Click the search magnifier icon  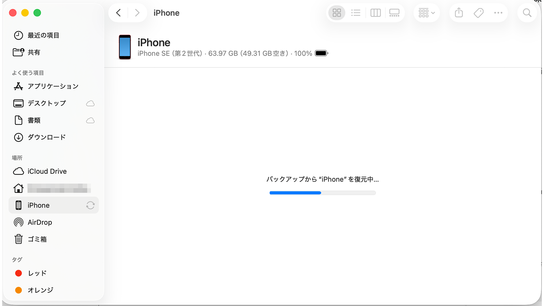[x=527, y=13]
